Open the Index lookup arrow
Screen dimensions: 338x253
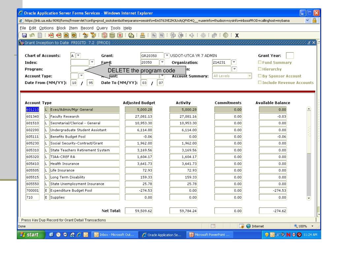[92, 62]
